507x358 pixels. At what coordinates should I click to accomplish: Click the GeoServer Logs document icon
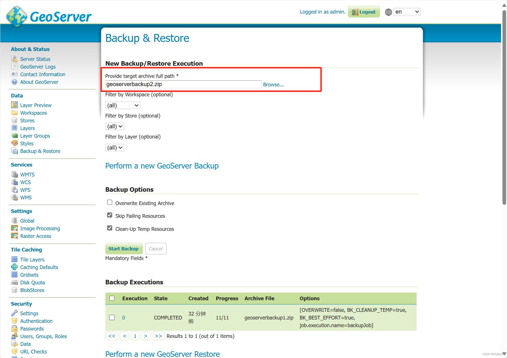(x=14, y=67)
